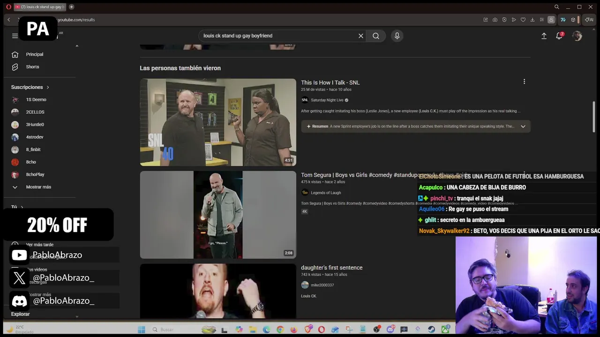600x337 pixels.
Task: Open Steam from the taskbar
Action: (431, 330)
